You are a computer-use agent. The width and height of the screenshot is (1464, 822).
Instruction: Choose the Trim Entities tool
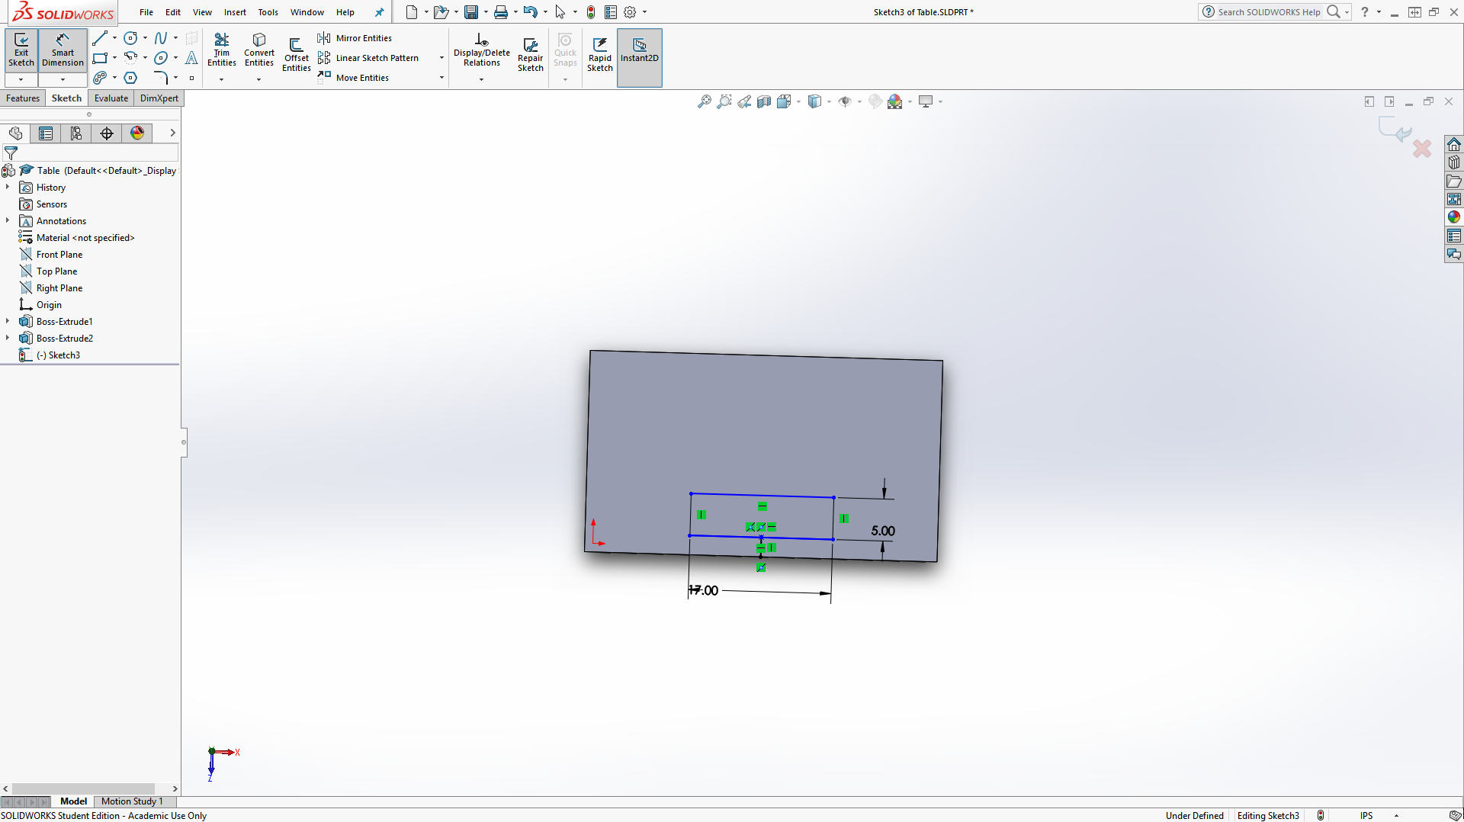(221, 50)
